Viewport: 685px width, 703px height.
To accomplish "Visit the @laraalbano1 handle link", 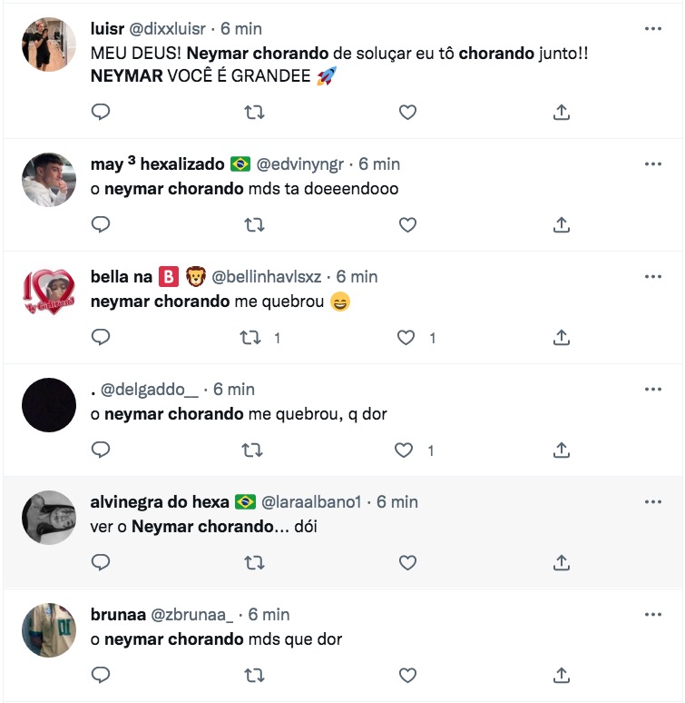I will [x=311, y=501].
